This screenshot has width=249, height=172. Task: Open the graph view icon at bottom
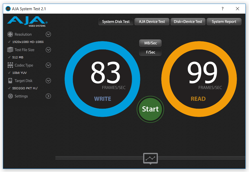(150, 158)
